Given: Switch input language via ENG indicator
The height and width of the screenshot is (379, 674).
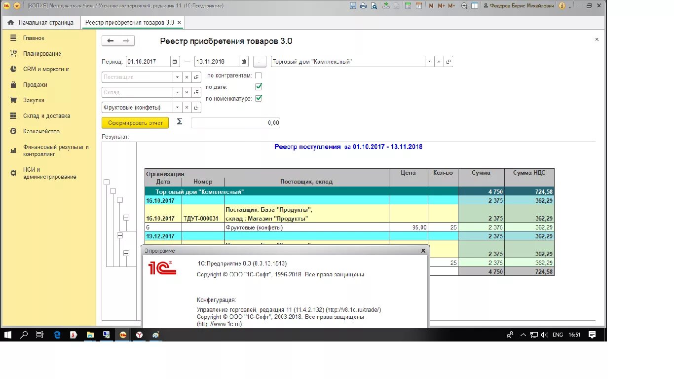Looking at the screenshot, I should pos(558,335).
